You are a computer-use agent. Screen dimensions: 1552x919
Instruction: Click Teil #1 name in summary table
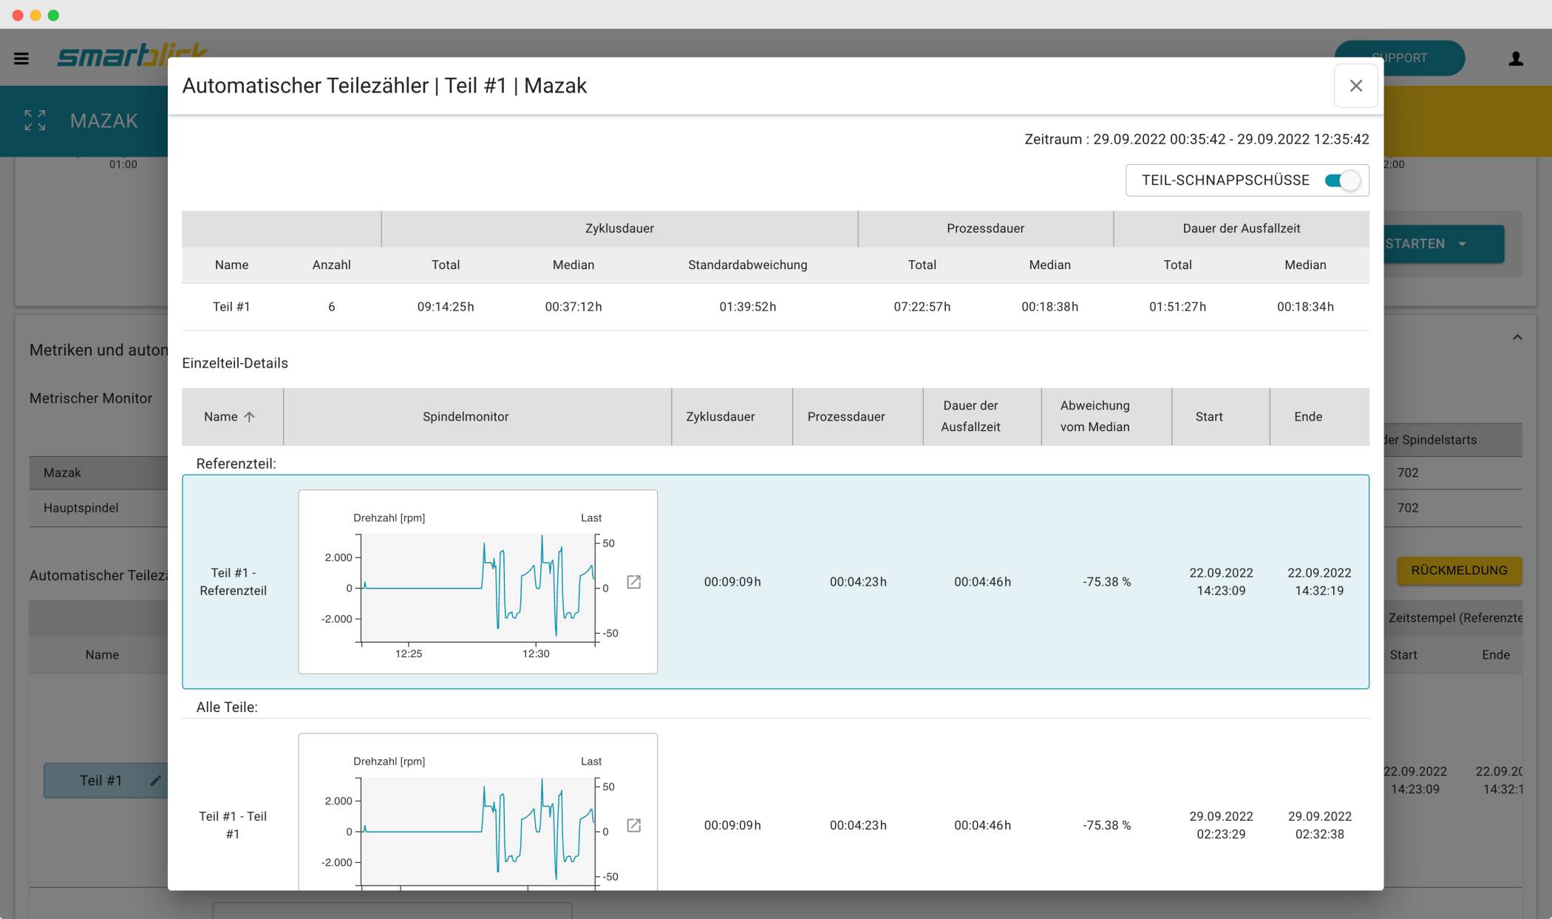point(231,307)
